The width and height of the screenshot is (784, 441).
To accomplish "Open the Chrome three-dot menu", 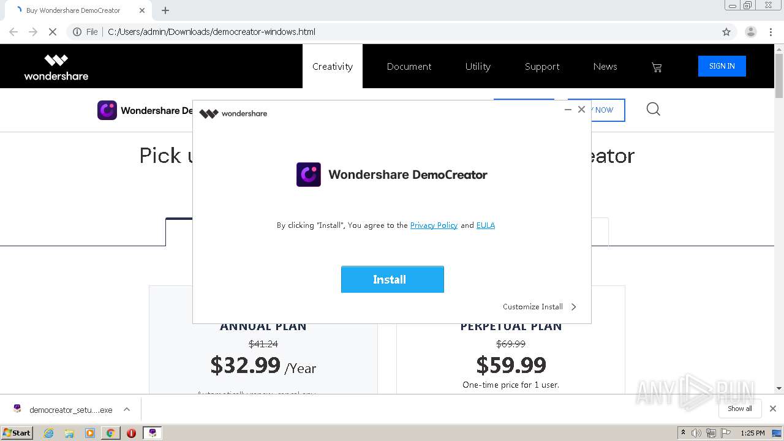I will coord(771,32).
